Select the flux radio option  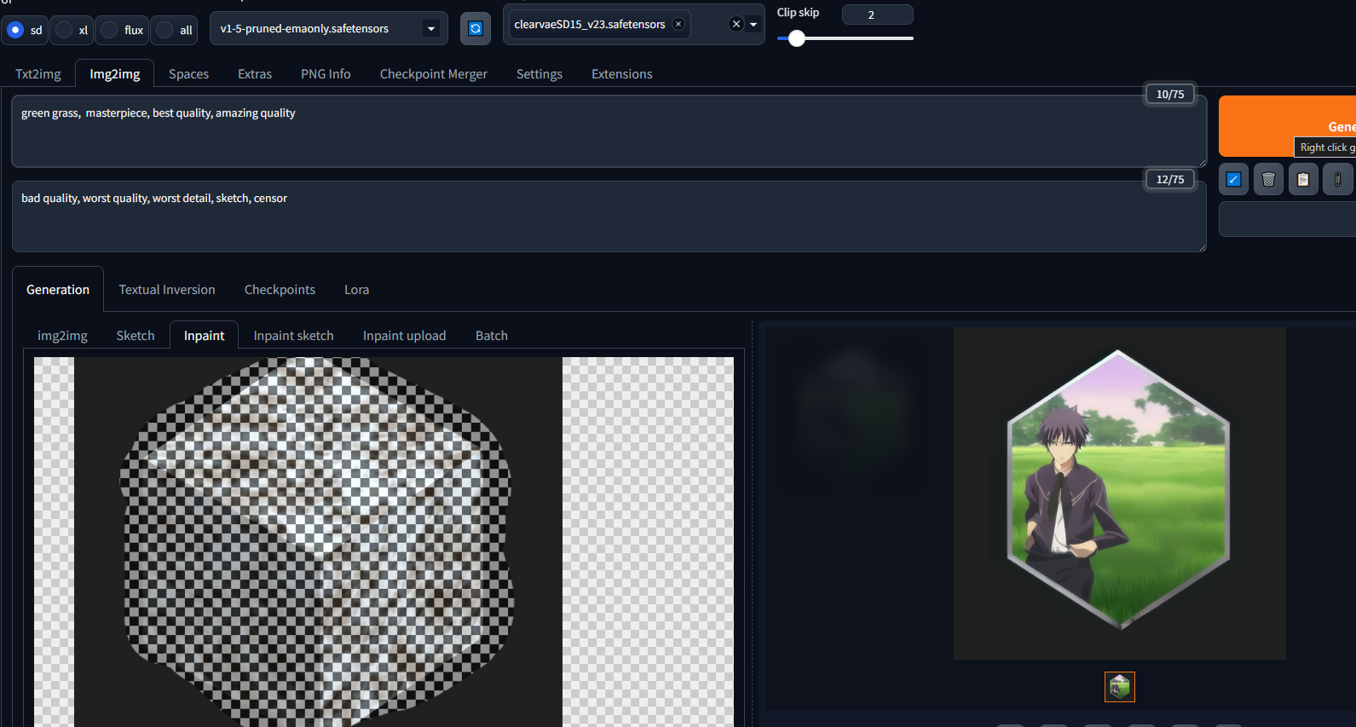123,30
